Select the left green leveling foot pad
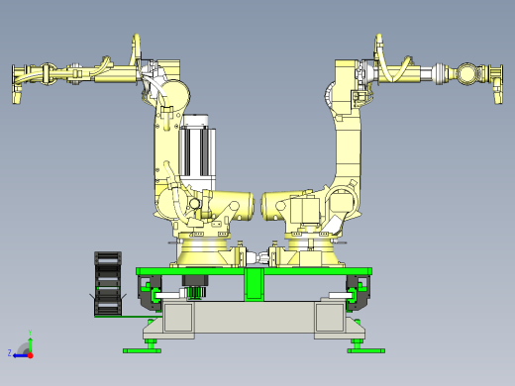The image size is (515, 386). [x=143, y=350]
